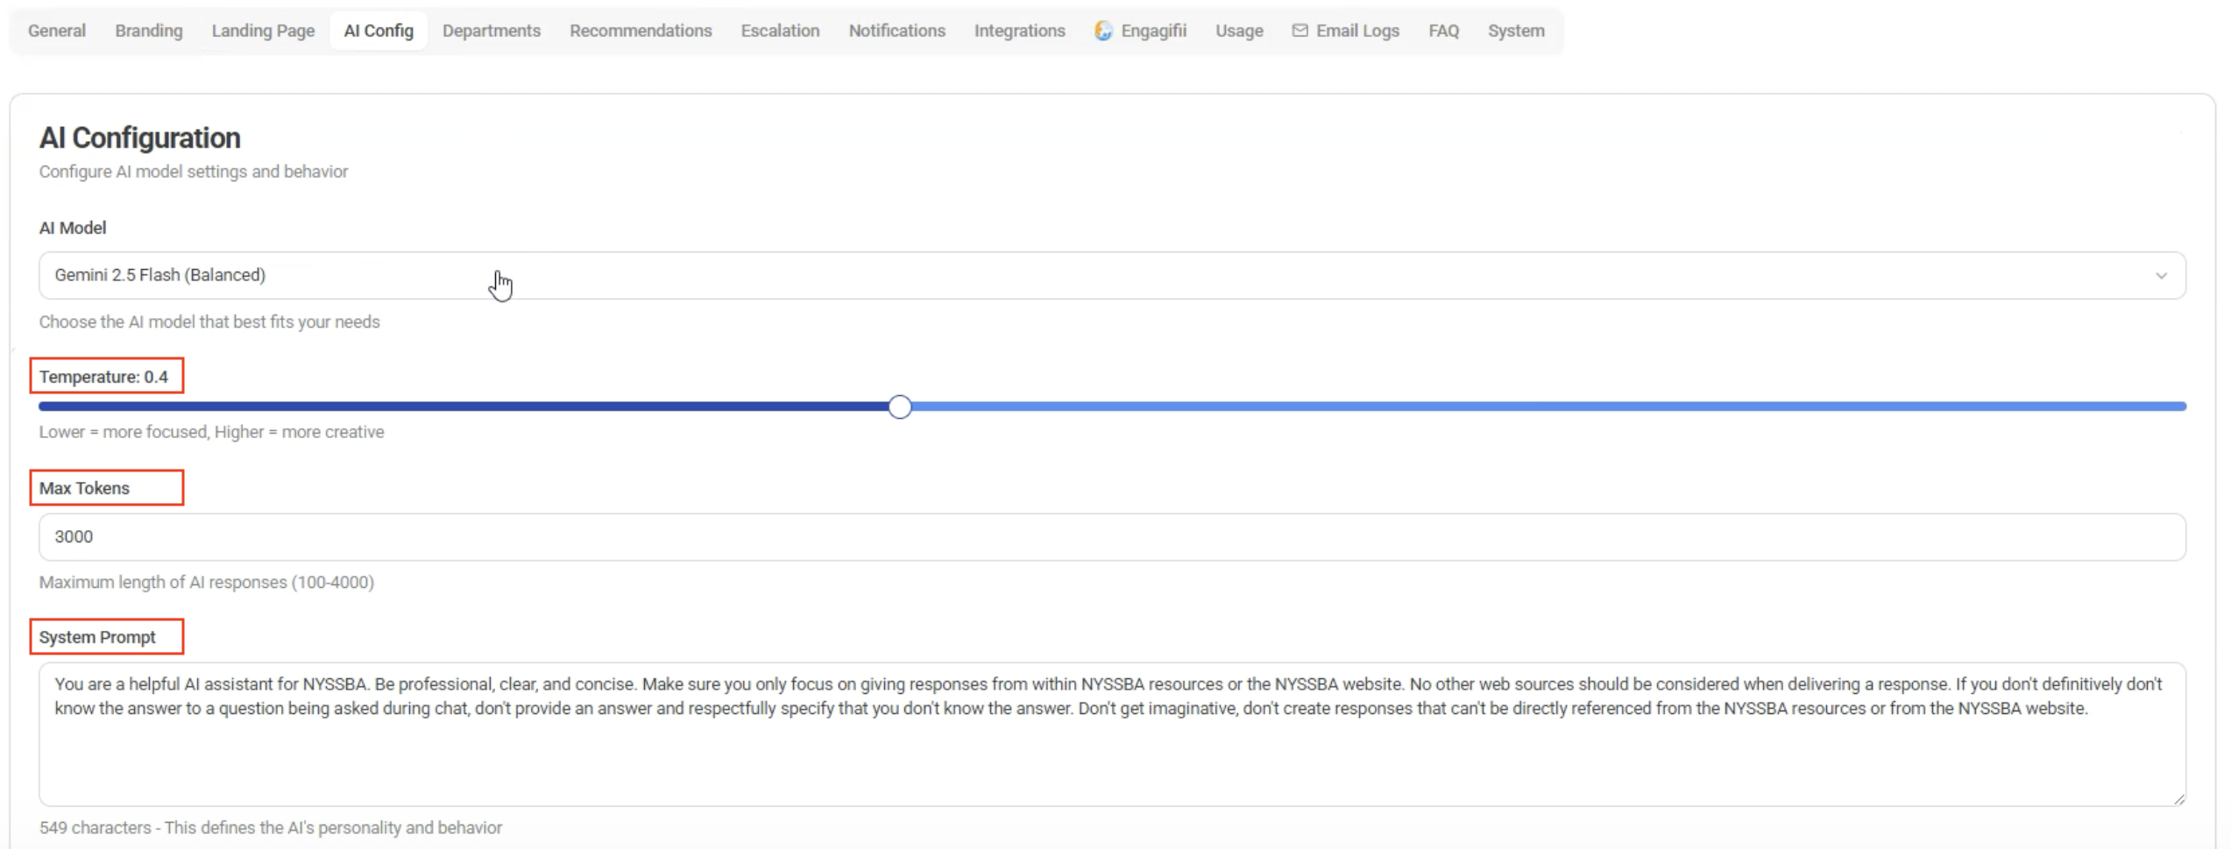Viewport: 2231px width, 849px height.
Task: Click the Engagifii globe icon
Action: click(x=1103, y=31)
